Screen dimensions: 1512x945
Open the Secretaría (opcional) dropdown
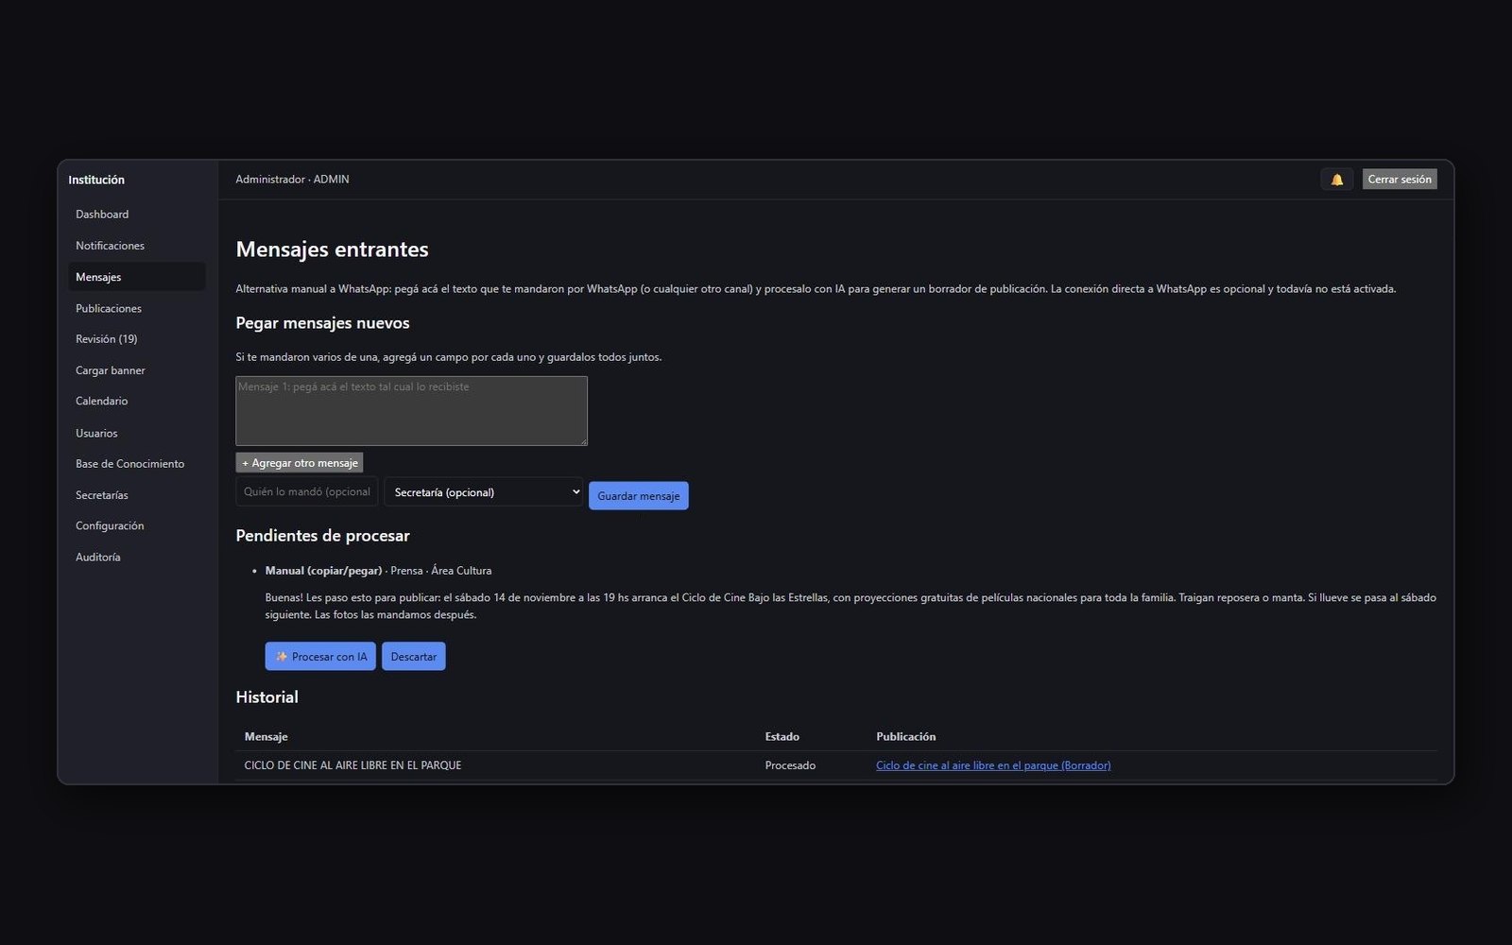click(484, 491)
